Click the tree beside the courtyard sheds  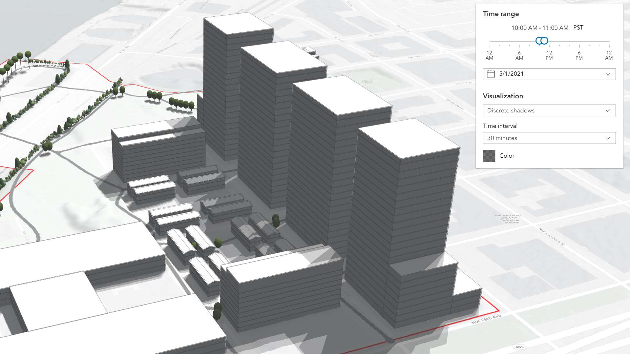(218, 243)
